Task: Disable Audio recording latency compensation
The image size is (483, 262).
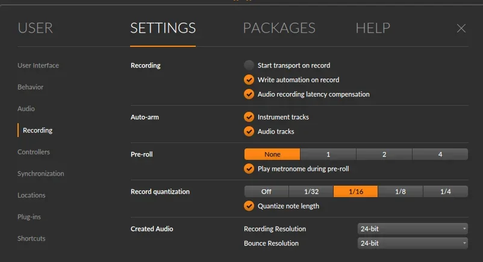Action: (249, 94)
